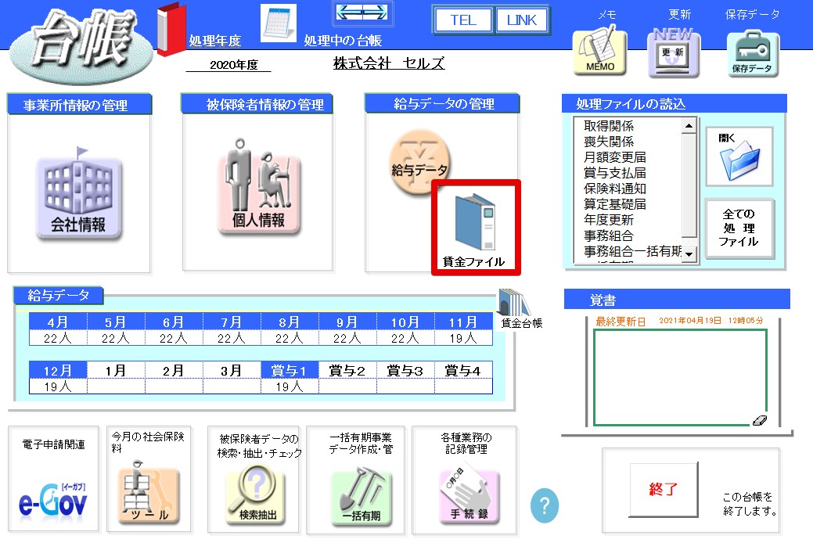Viewport: 813px width, 550px height.
Task: Launch the e-Gov electronic application icon
Action: (53, 499)
